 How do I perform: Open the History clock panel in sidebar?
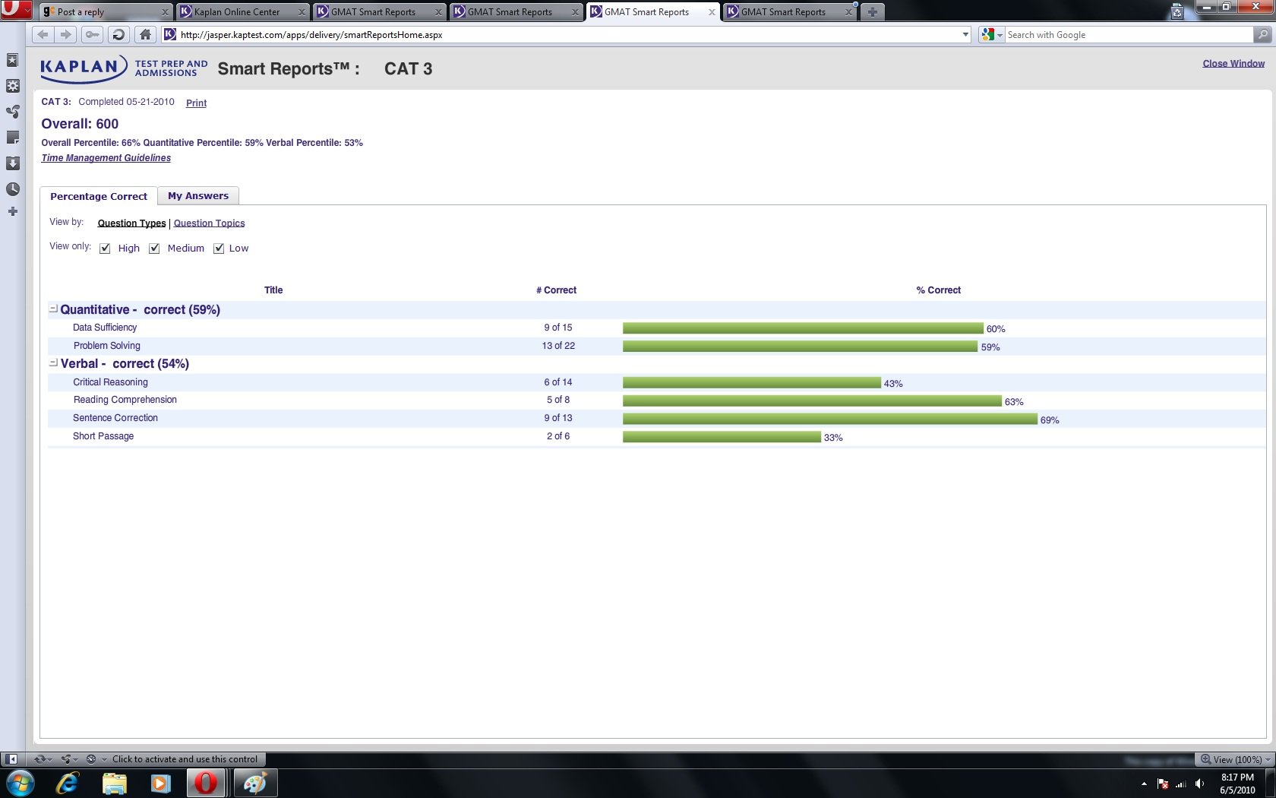click(x=13, y=189)
